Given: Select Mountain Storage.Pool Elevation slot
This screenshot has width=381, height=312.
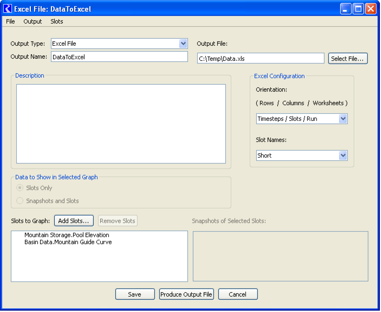Looking at the screenshot, I should (x=67, y=235).
